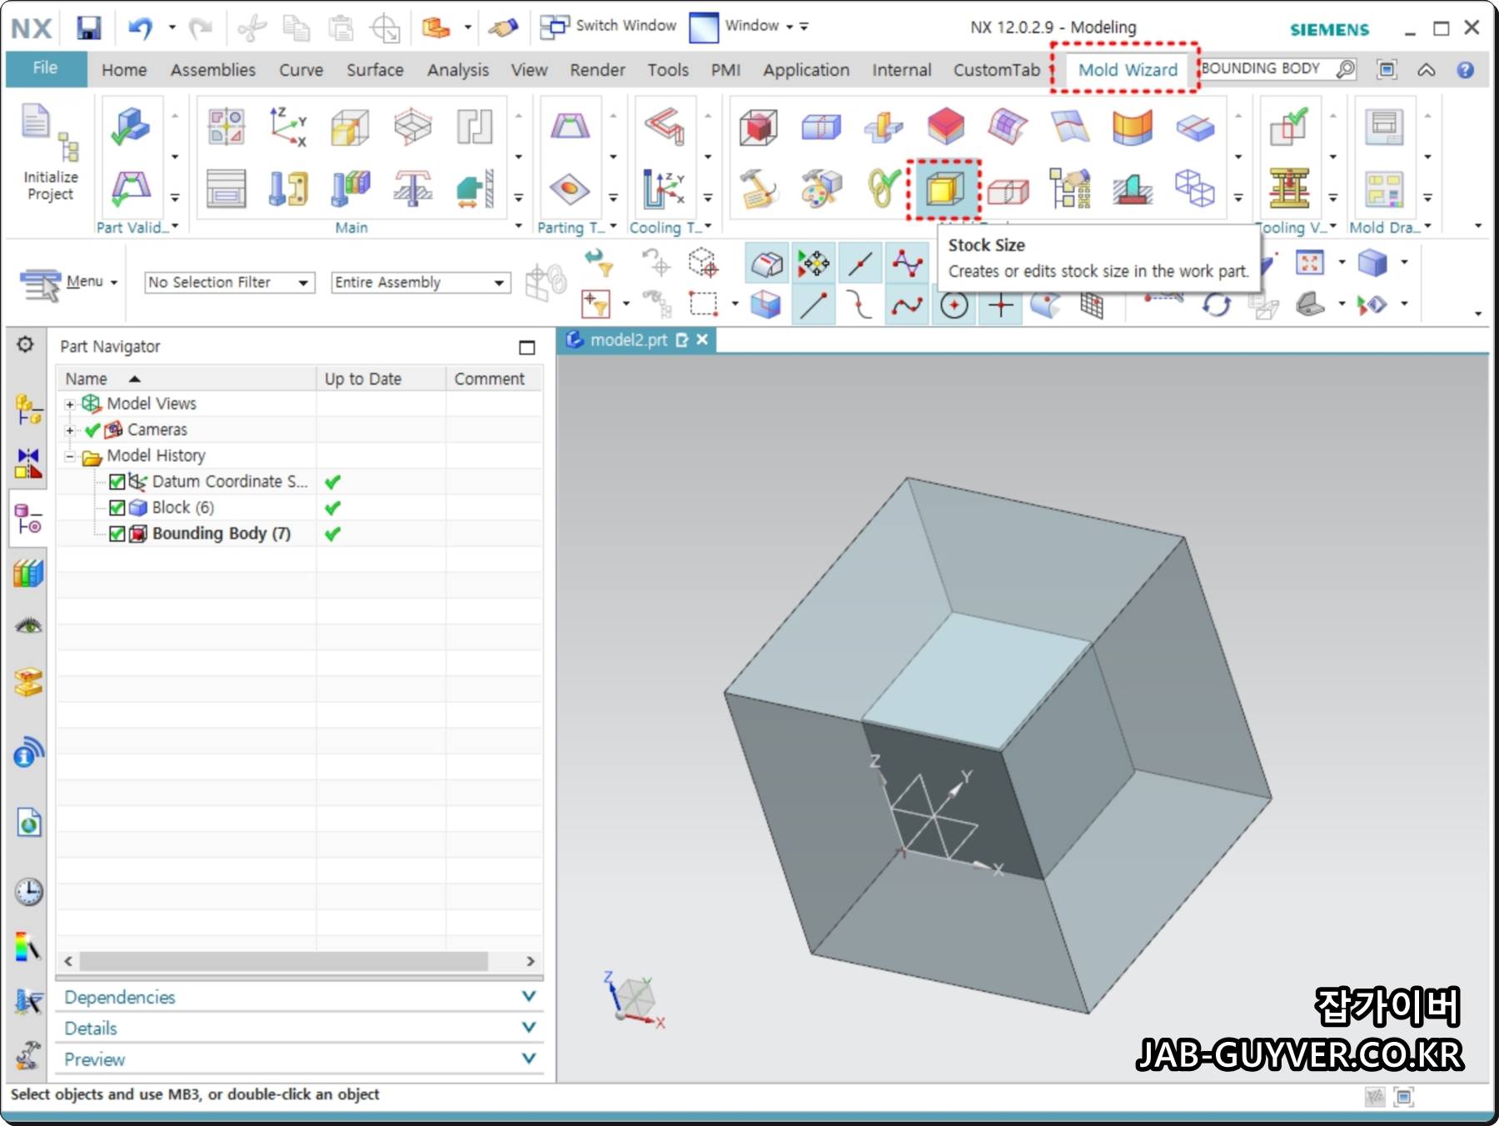Click the red cube Bounding Body icon

coord(758,127)
